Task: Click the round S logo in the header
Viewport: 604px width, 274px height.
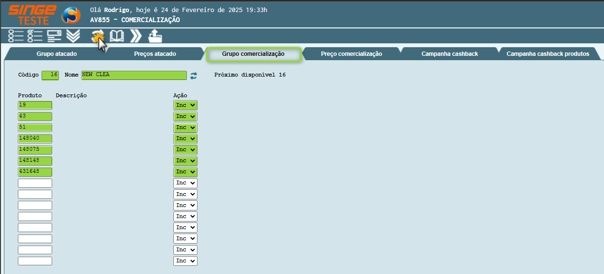Action: point(71,15)
